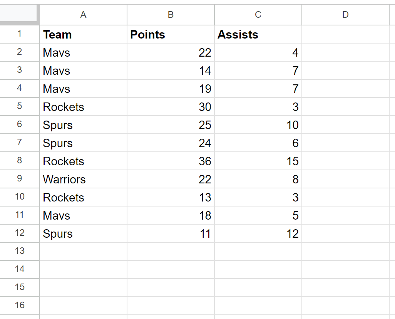Screen dimensions: 395x319
Task: Select column D header
Action: coord(346,15)
